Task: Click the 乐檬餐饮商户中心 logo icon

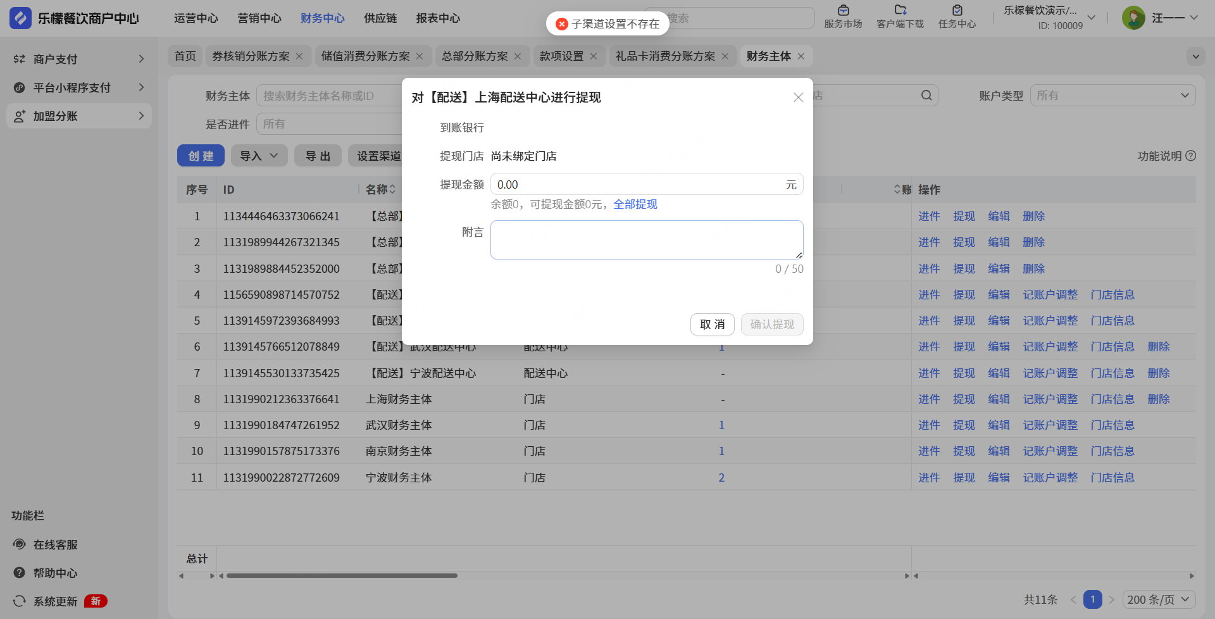Action: coord(20,18)
